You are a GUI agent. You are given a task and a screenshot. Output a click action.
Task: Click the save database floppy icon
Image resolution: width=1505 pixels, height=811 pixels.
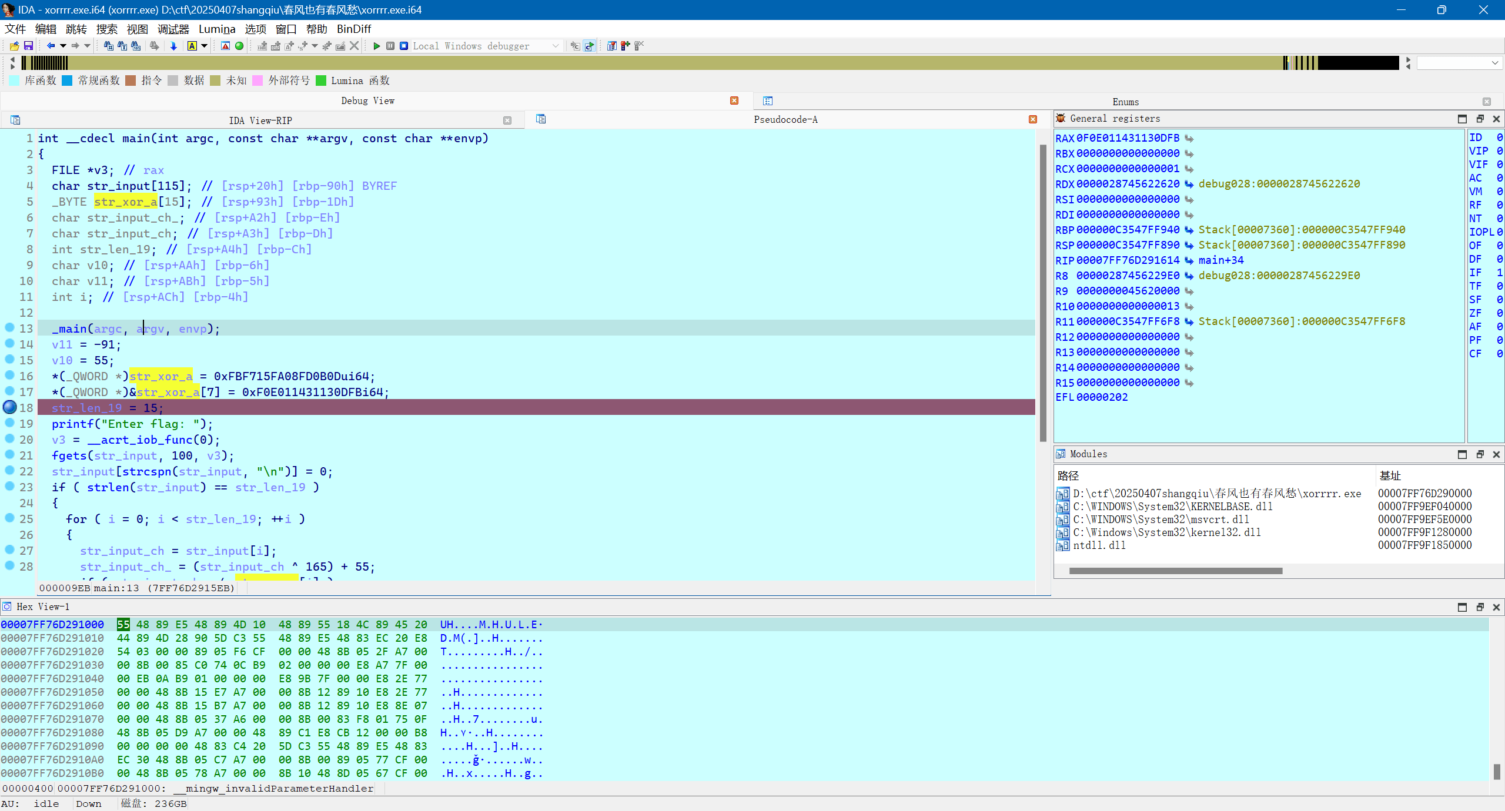[28, 46]
